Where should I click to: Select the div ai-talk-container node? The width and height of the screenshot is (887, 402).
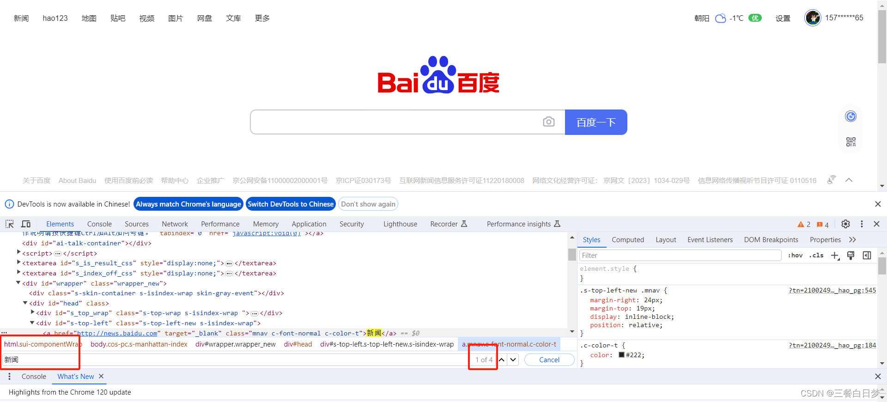pyautogui.click(x=87, y=243)
